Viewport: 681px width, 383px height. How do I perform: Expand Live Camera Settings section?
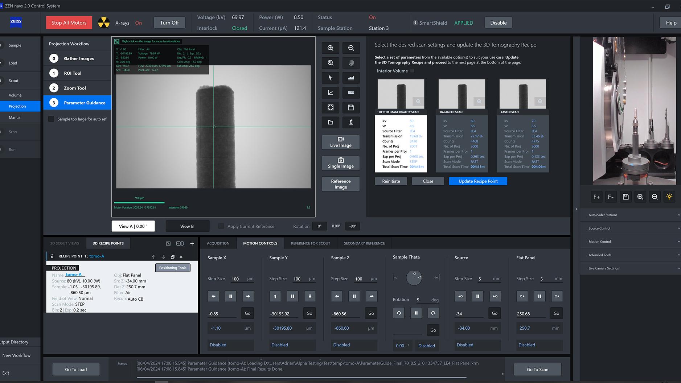pyautogui.click(x=631, y=268)
